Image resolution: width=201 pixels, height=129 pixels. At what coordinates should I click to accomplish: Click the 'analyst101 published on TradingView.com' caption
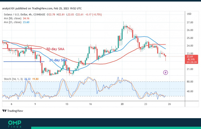tap(27, 9)
